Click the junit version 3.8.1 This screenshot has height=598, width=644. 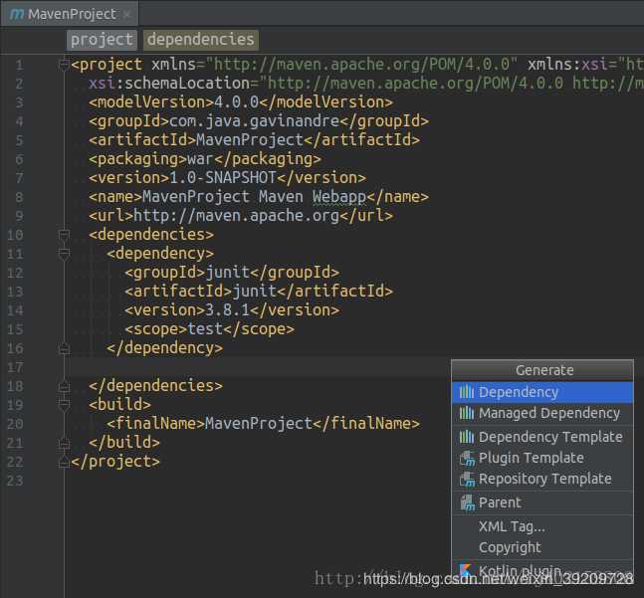point(228,310)
